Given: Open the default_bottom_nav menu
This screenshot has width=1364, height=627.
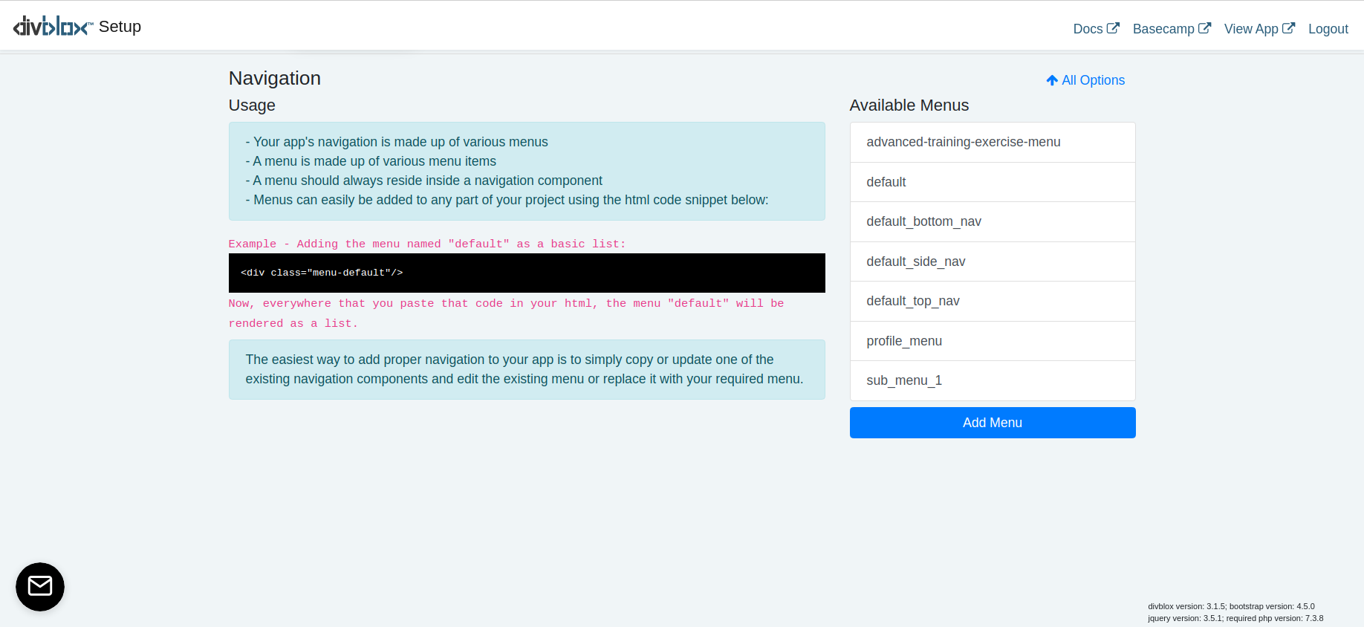Looking at the screenshot, I should [993, 221].
